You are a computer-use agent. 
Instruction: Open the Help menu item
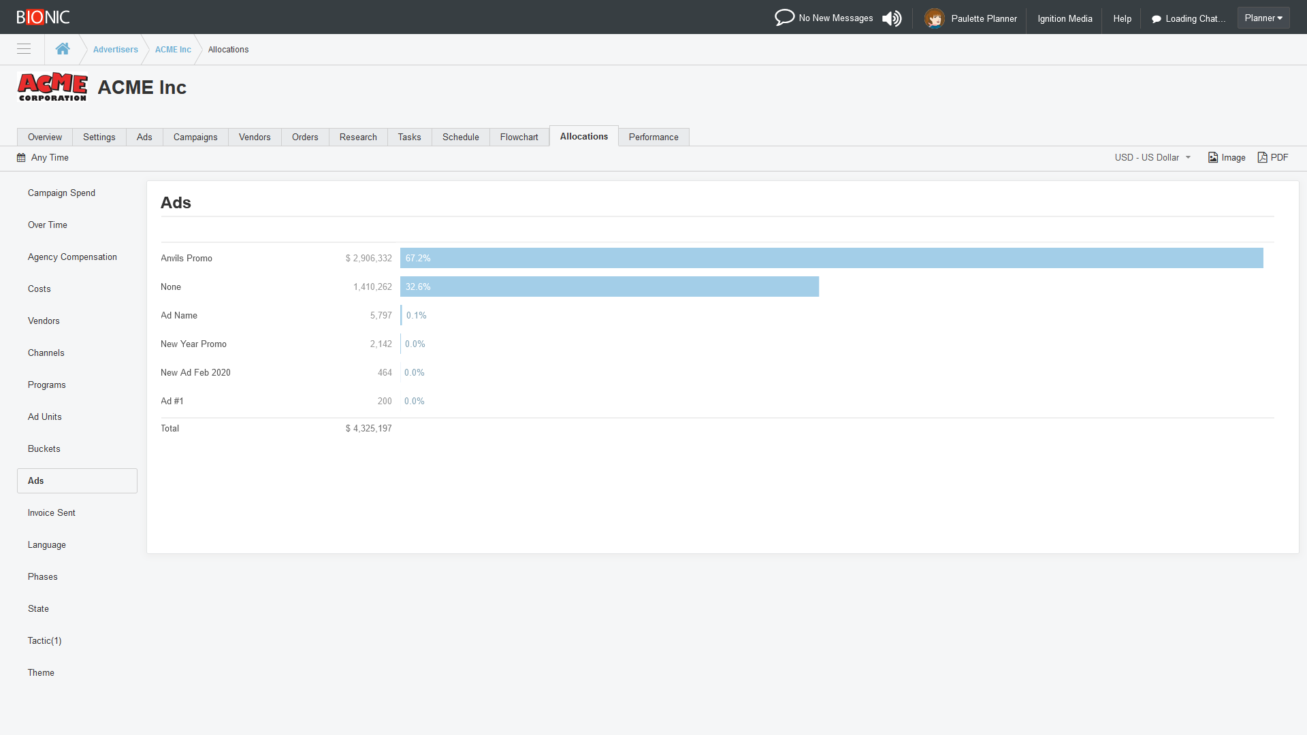1122,18
